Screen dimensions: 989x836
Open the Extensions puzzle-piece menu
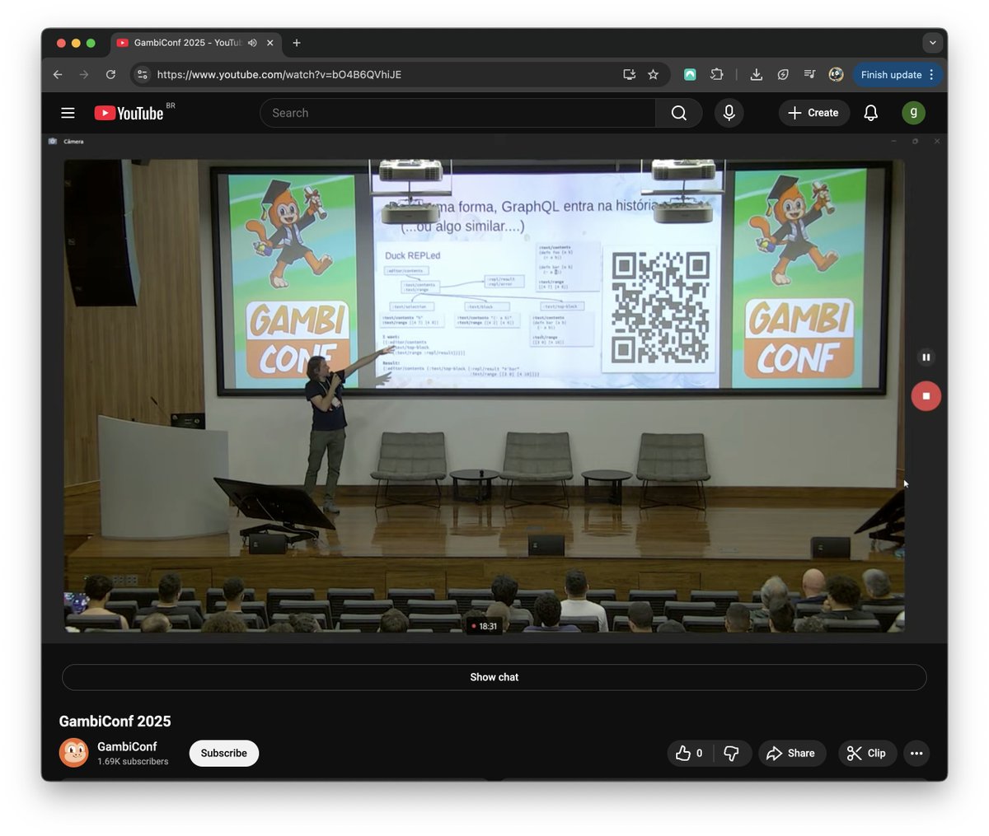tap(717, 74)
